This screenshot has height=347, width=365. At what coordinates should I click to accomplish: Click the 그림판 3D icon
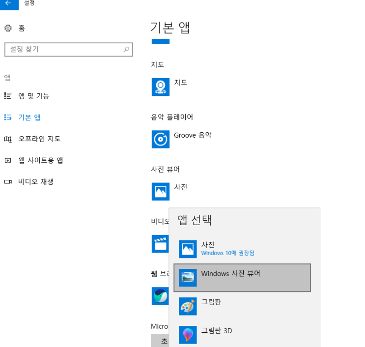(188, 335)
